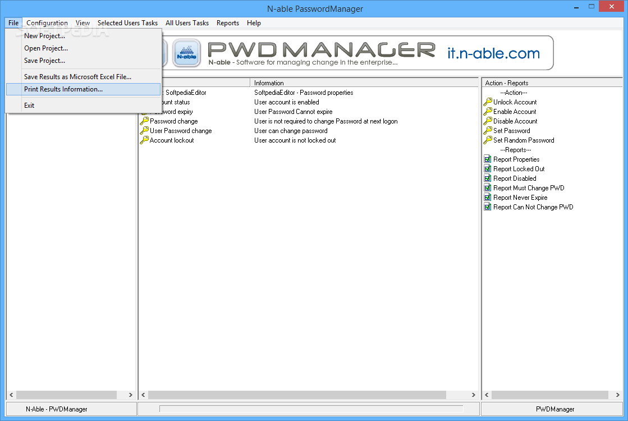Click the key icon beside Password change row
The height and width of the screenshot is (421, 628).
point(144,121)
